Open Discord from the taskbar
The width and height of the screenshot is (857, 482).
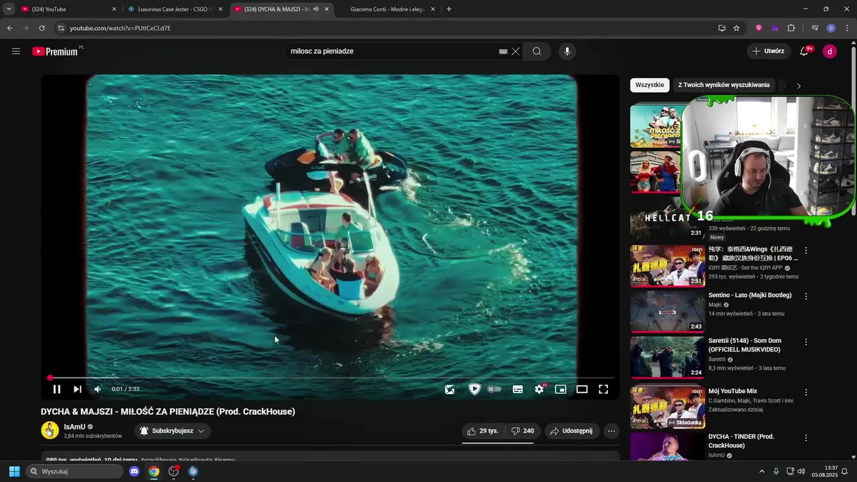pos(134,471)
